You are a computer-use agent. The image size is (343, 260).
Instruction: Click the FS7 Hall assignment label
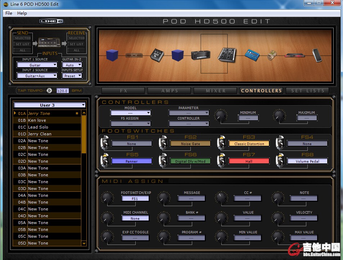click(249, 161)
